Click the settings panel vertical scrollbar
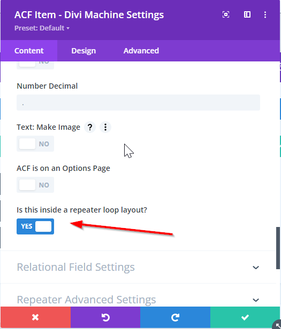This screenshot has width=281, height=329. (x=278, y=248)
